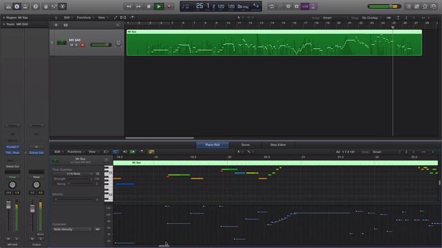Solo the MR SAX track
The height and width of the screenshot is (248, 442).
(77, 45)
